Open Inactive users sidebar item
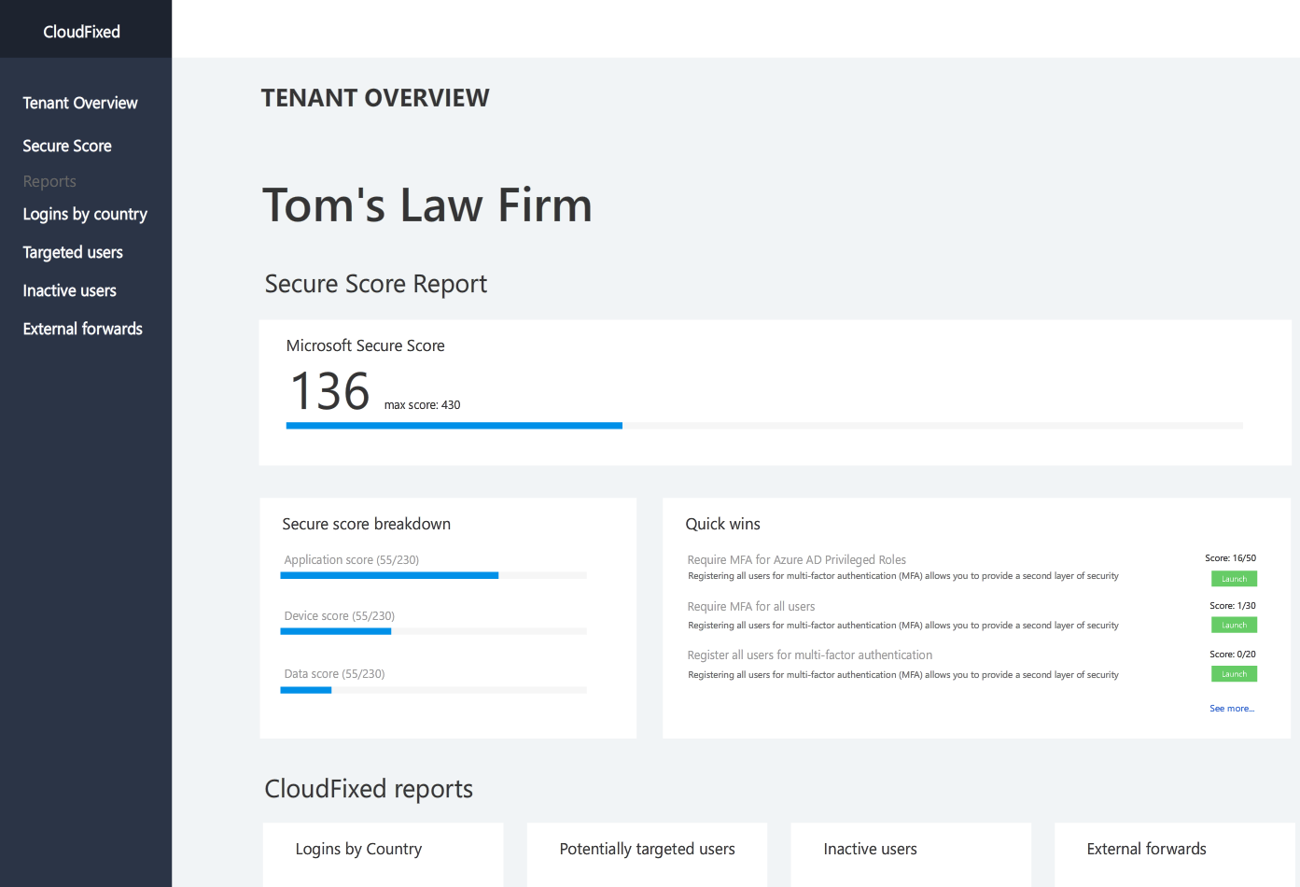Image resolution: width=1300 pixels, height=887 pixels. [70, 290]
